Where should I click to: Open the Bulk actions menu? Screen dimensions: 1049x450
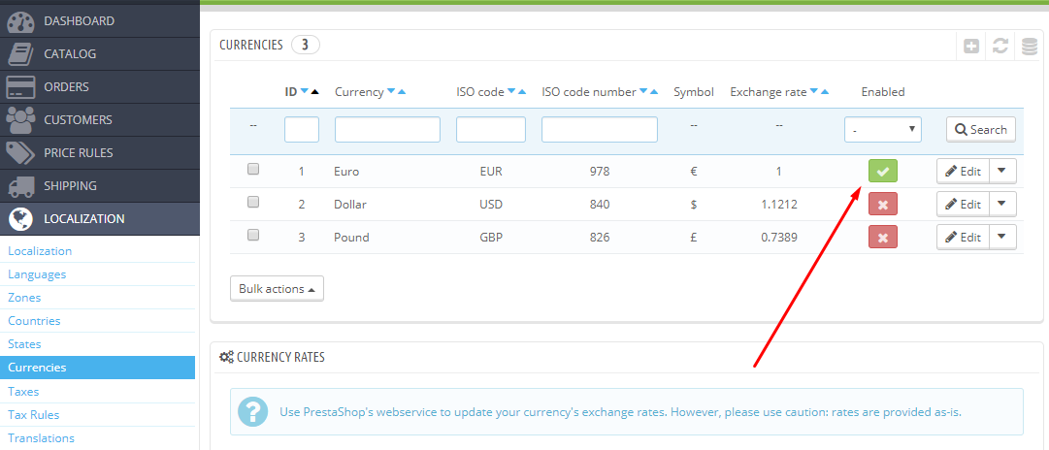(x=277, y=289)
